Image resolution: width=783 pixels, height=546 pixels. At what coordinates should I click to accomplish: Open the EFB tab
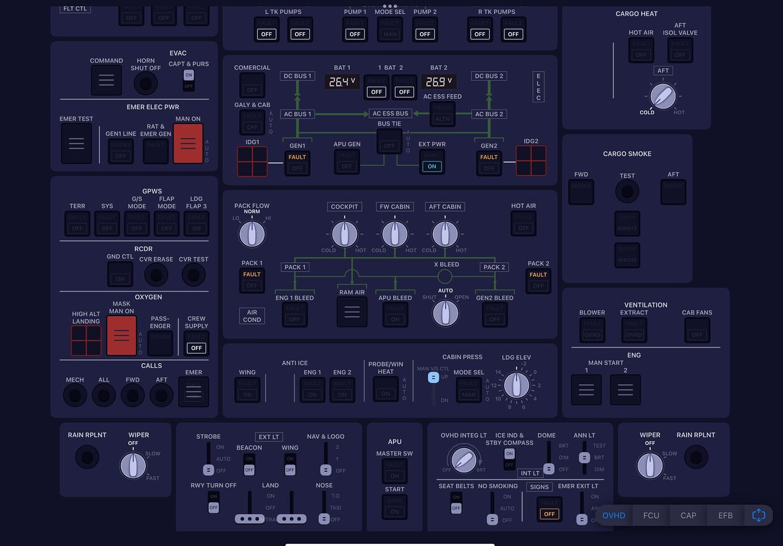725,515
